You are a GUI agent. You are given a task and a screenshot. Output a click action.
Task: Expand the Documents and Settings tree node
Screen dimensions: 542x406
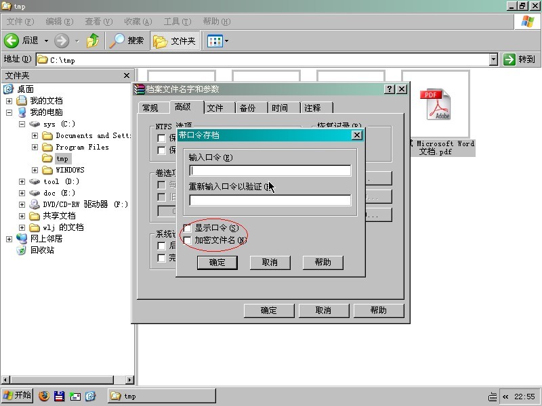tap(35, 135)
